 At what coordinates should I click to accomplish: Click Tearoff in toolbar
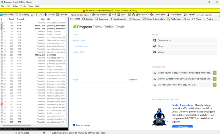[x=189, y=15]
